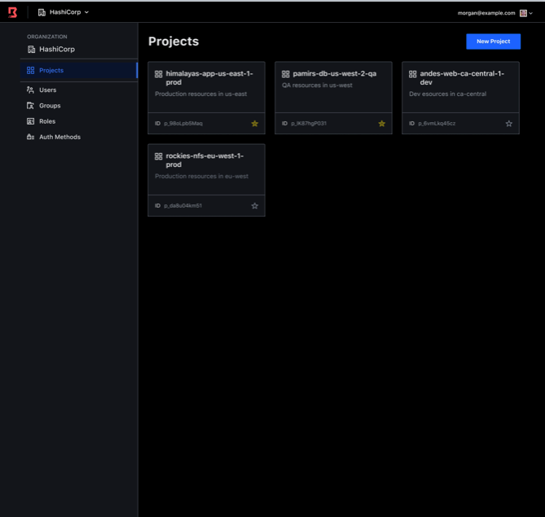Screen dimensions: 545x517
Task: Go to Users in the sidebar
Action: coord(79,90)
